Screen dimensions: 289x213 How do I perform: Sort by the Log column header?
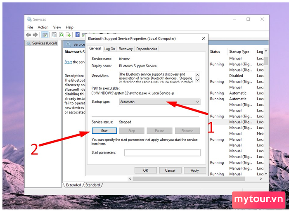click(260, 52)
